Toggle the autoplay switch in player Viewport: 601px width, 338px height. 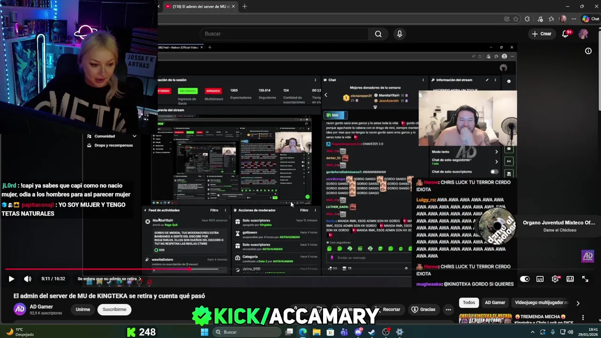click(x=525, y=279)
